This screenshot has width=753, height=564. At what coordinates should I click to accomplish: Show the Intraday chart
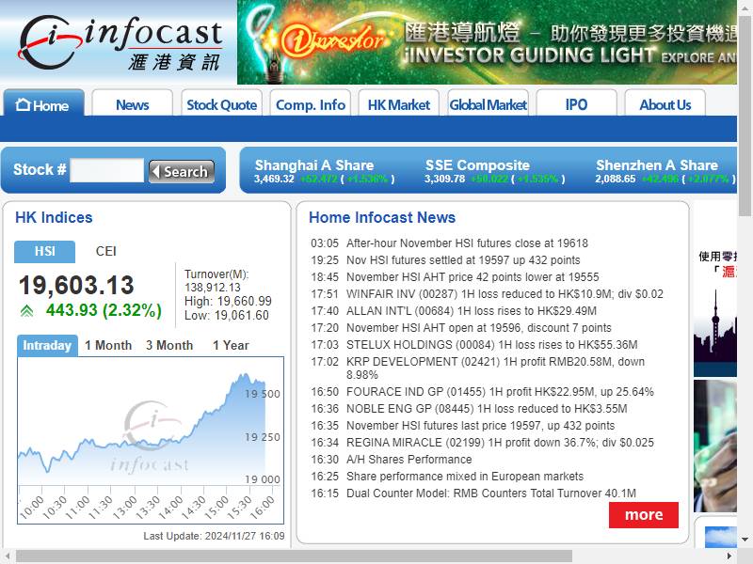tap(47, 345)
